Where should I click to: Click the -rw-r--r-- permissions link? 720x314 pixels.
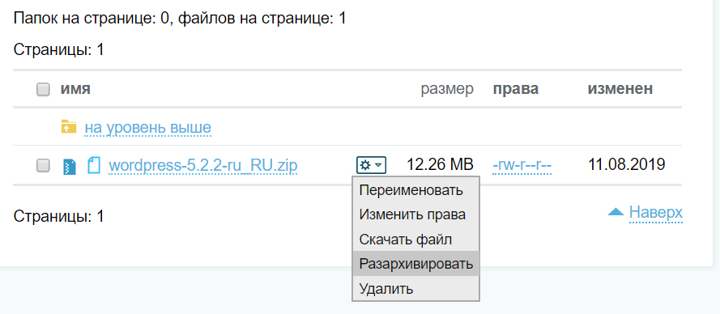pos(522,166)
